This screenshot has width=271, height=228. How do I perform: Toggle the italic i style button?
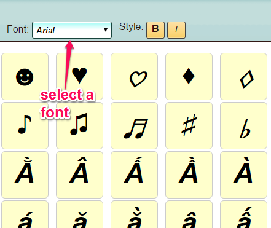point(176,30)
